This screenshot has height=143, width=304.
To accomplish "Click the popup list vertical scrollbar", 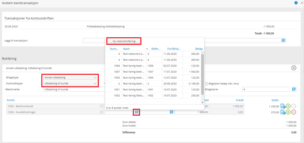I will [203, 76].
